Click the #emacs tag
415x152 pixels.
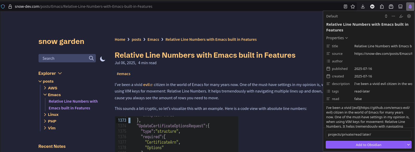point(123,74)
